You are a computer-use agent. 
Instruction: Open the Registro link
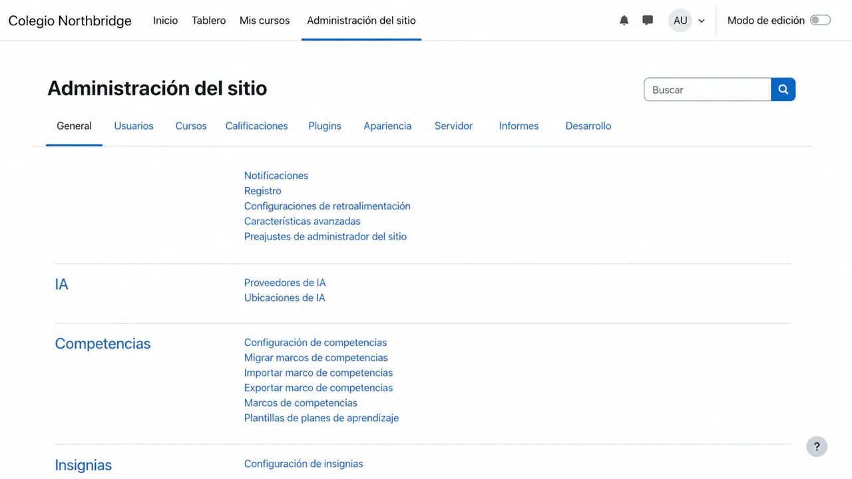[263, 191]
